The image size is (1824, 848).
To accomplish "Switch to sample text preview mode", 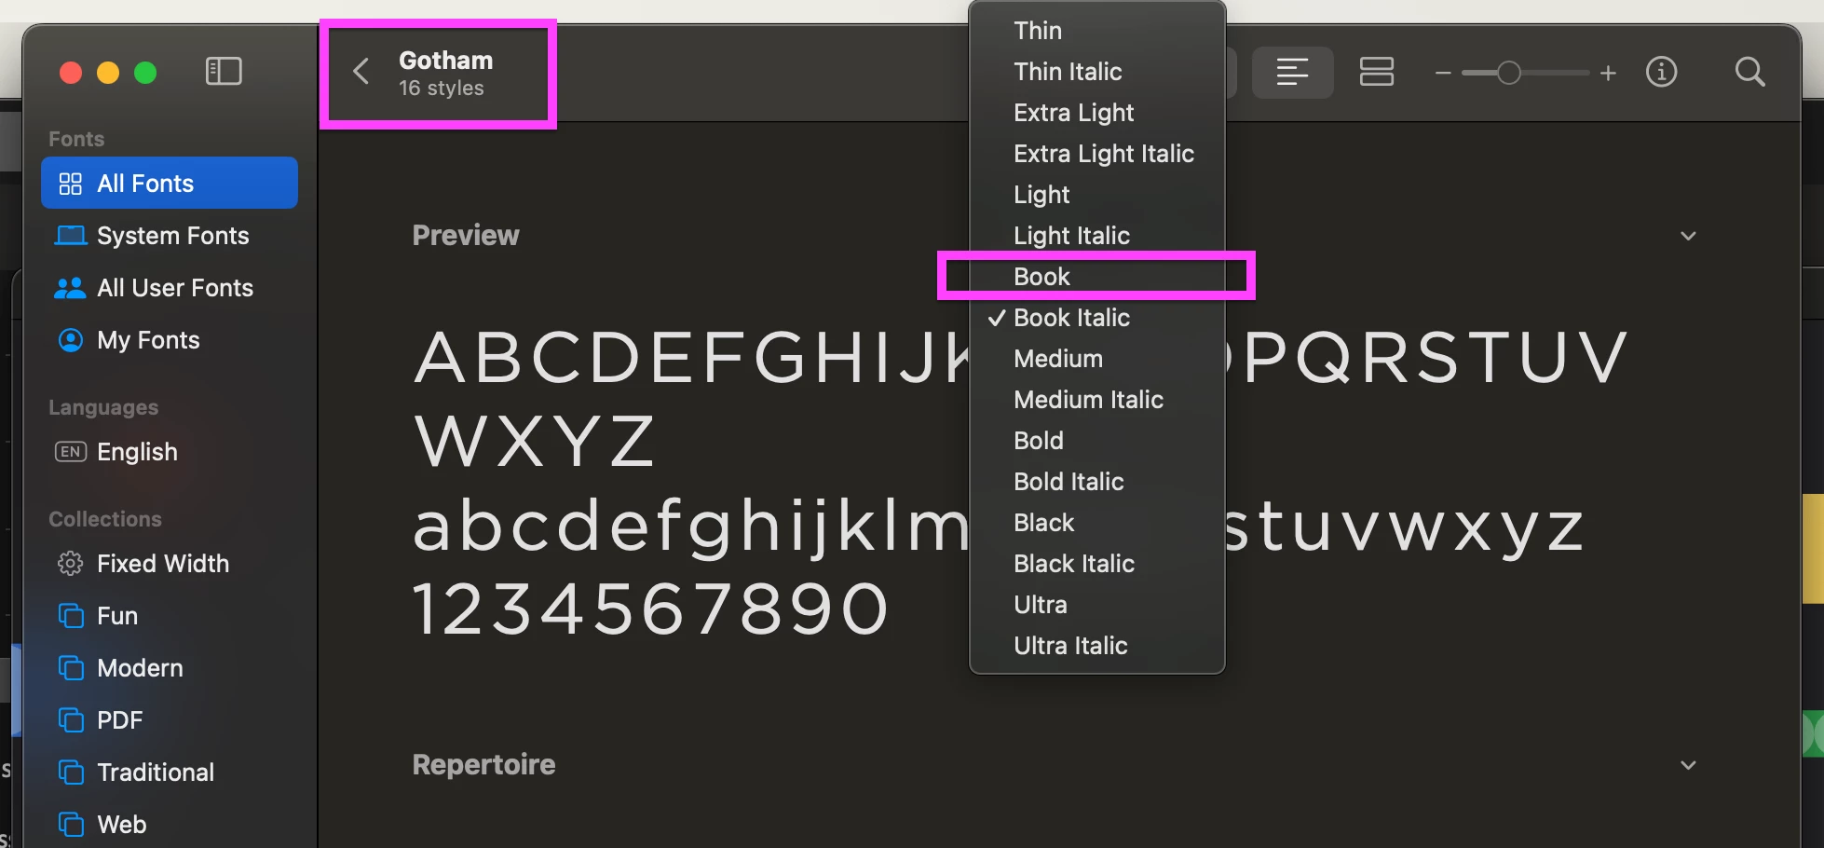I will tap(1292, 72).
